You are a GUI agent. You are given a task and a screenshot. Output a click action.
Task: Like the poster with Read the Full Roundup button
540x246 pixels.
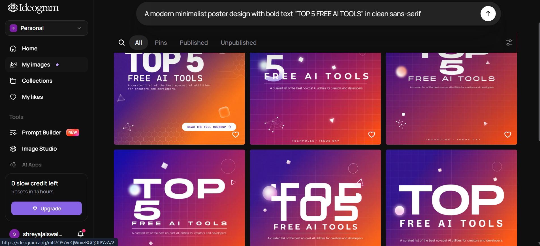point(236,134)
